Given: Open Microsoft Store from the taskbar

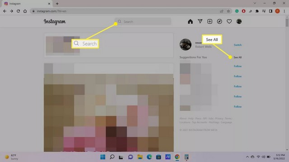Looking at the screenshot, I should (158, 157).
